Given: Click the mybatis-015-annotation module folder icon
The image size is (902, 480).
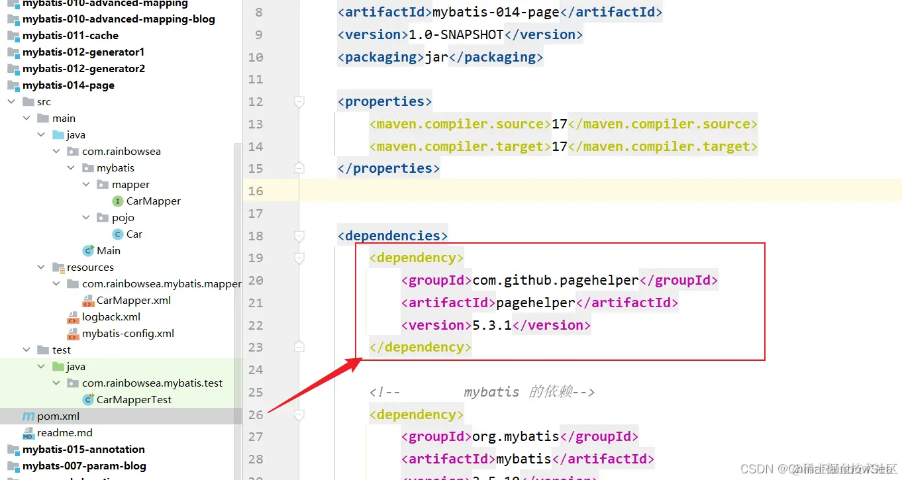Looking at the screenshot, I should (13, 450).
